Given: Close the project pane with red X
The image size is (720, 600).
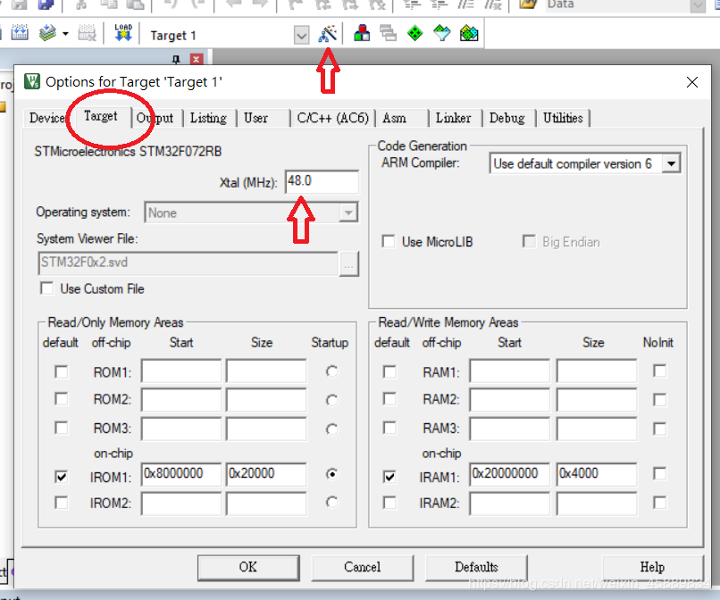Looking at the screenshot, I should pos(196,59).
